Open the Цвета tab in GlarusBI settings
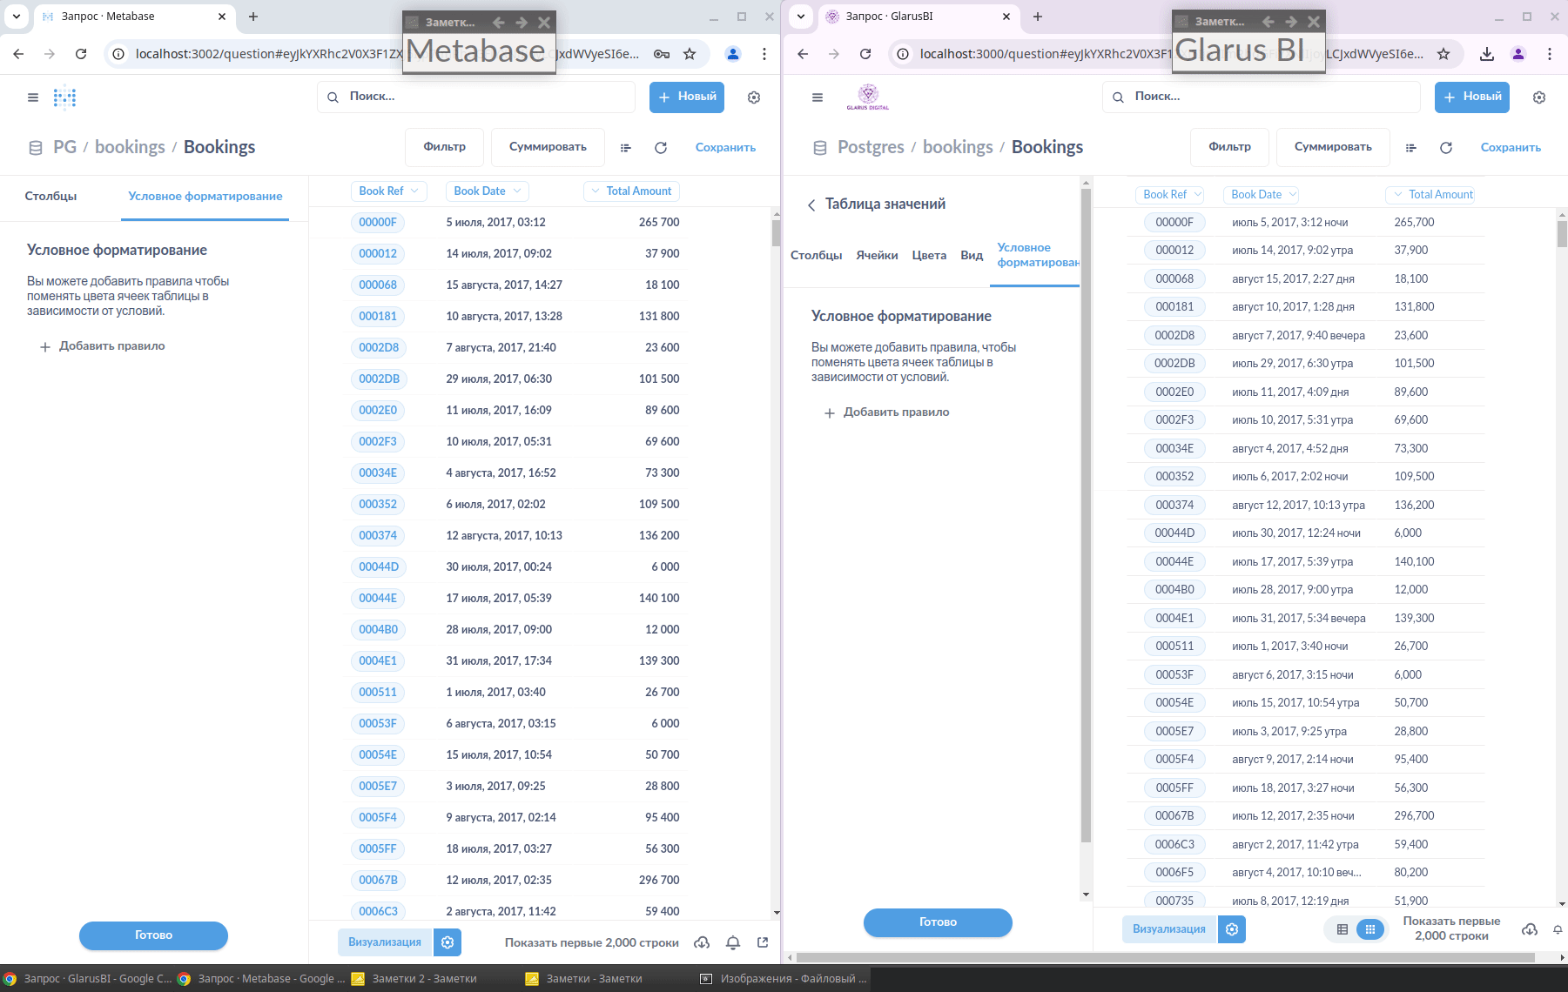Viewport: 1568px width, 992px height. coord(929,255)
